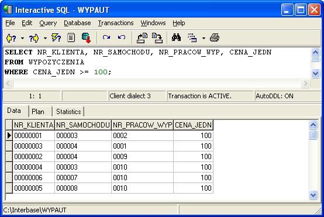Screen dimensions: 324x217
Task: Click the C:\Interbase\WYPAUT path in status bar
Action: pos(35,210)
